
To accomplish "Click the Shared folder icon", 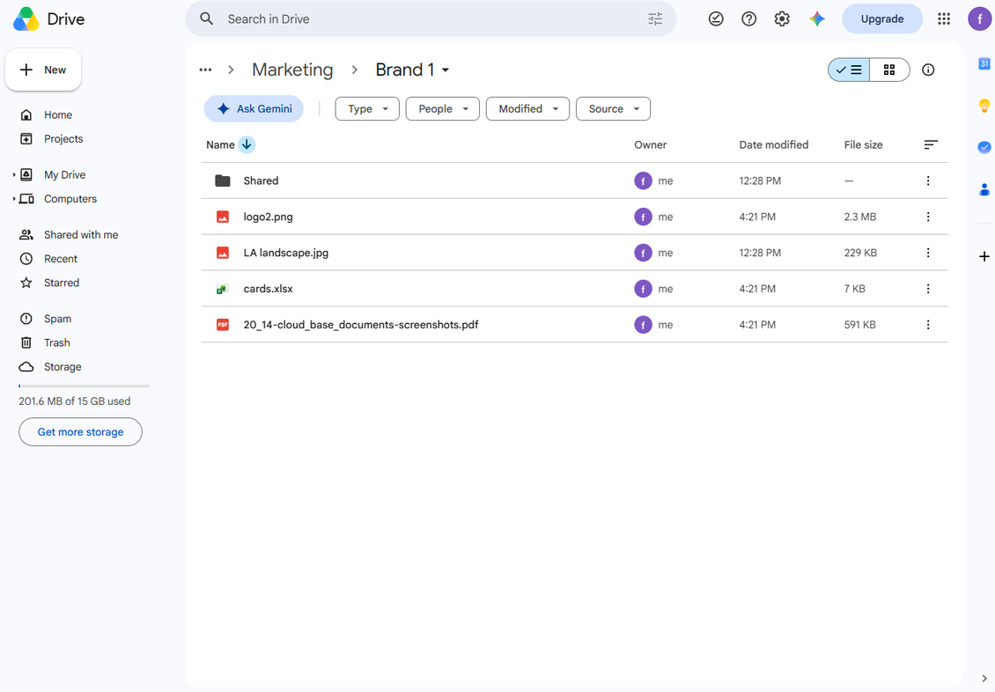I will click(x=223, y=180).
